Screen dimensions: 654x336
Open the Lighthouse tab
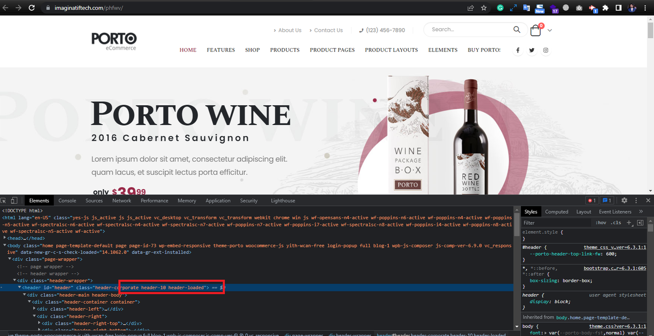pos(283,200)
